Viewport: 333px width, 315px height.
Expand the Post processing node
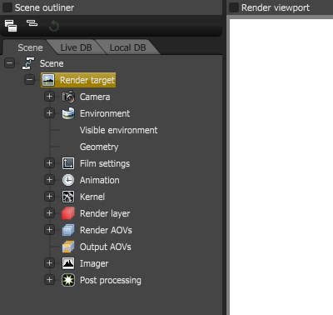click(x=49, y=280)
